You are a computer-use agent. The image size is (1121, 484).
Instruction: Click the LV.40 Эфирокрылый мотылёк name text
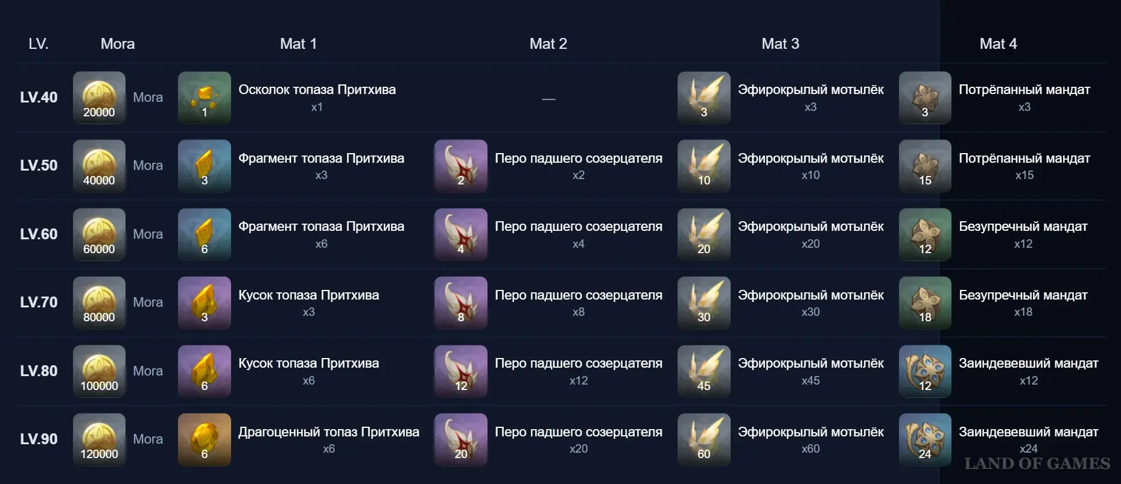tap(810, 89)
